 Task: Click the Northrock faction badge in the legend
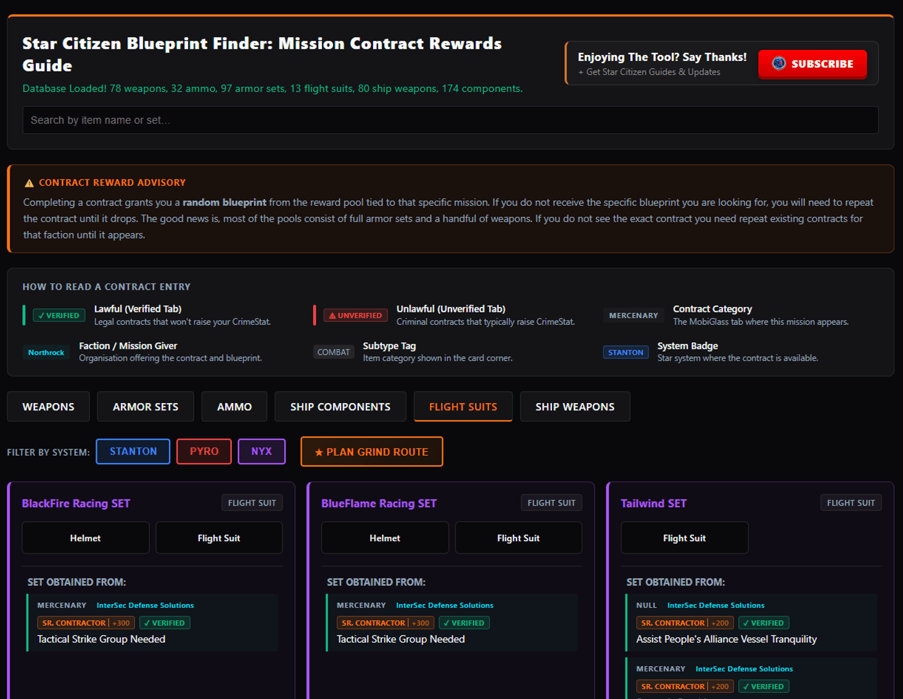(46, 353)
